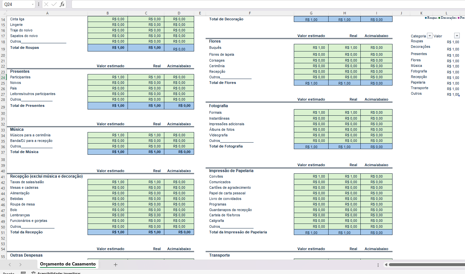Click the next sheet navigation arrow

[20, 264]
